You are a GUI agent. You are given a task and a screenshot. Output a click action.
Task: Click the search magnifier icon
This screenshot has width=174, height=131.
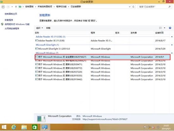pyautogui.click(x=170, y=7)
